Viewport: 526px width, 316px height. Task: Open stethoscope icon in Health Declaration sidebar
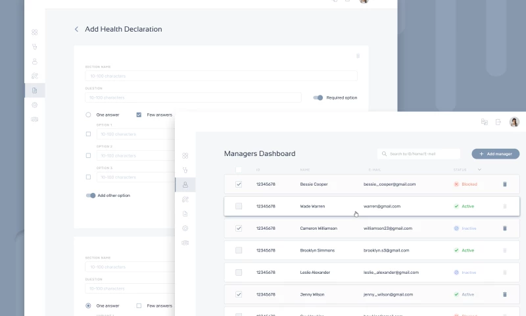tap(35, 47)
